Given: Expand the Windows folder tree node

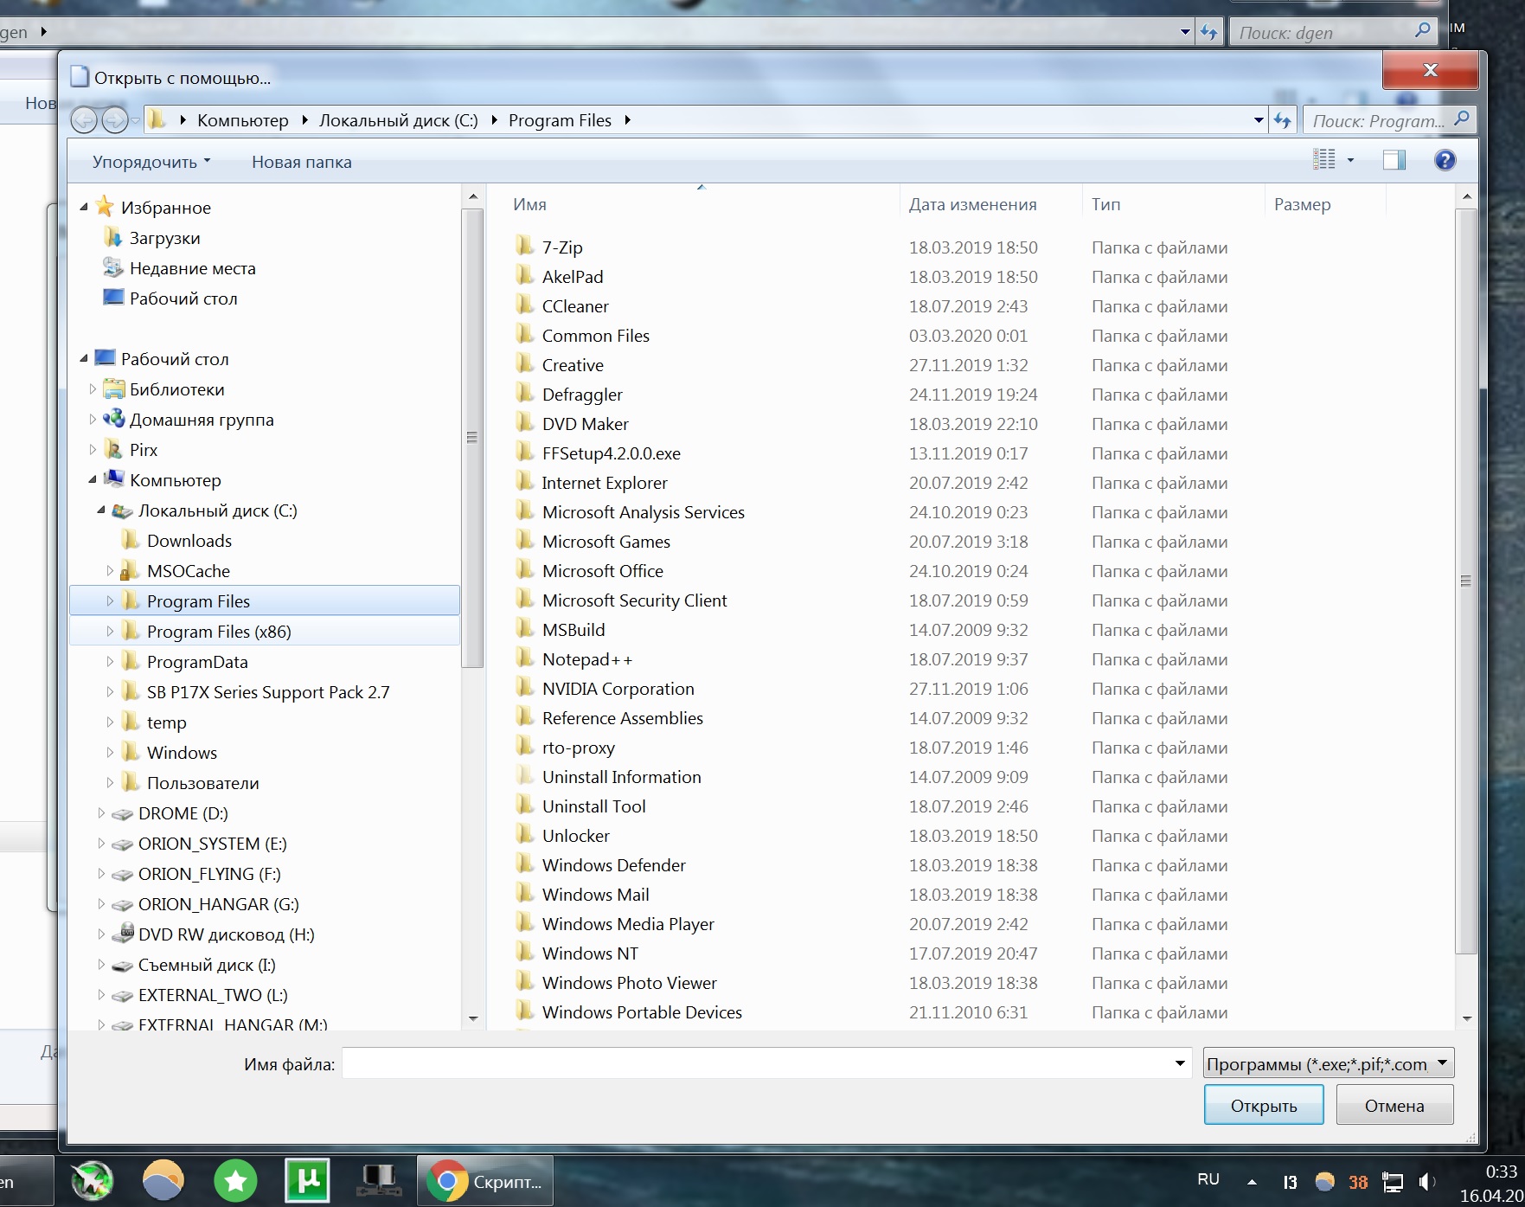Looking at the screenshot, I should (x=110, y=752).
